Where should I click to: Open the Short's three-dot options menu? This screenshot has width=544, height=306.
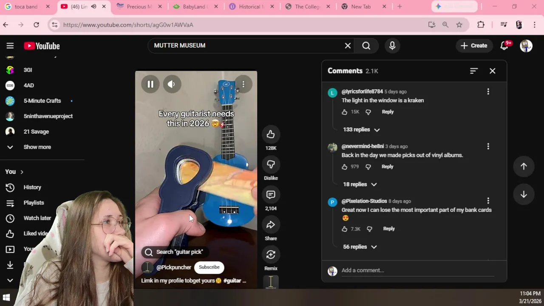tap(243, 84)
